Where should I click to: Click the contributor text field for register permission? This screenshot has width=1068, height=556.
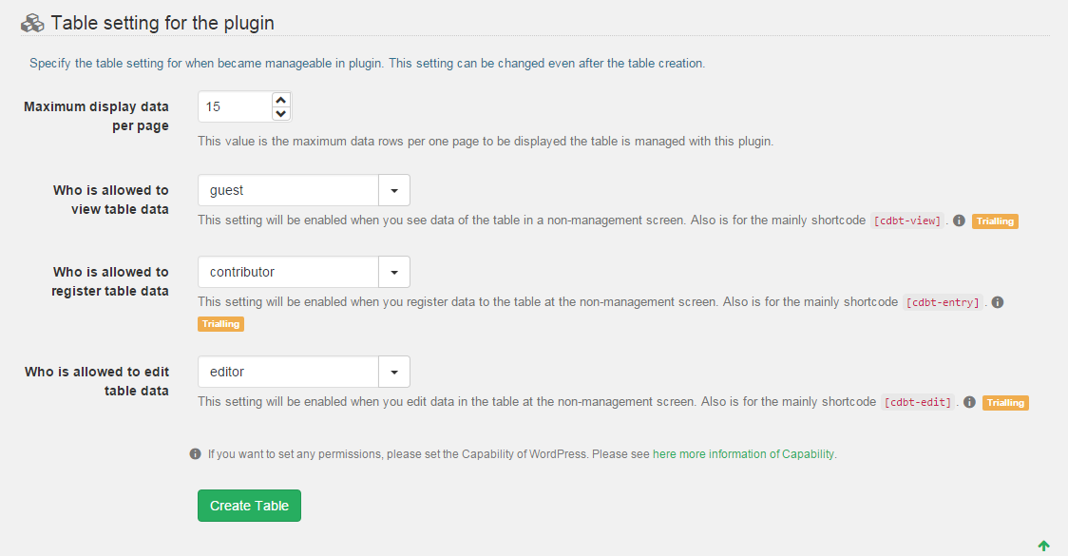[288, 272]
